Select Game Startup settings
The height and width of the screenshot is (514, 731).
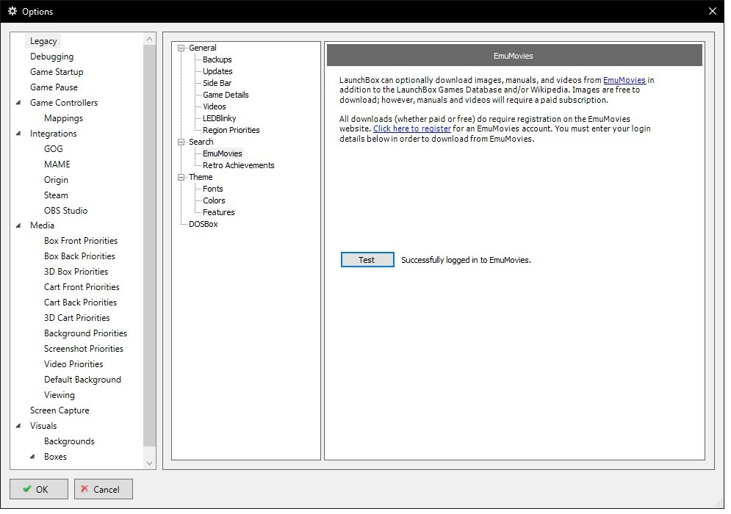pyautogui.click(x=57, y=72)
